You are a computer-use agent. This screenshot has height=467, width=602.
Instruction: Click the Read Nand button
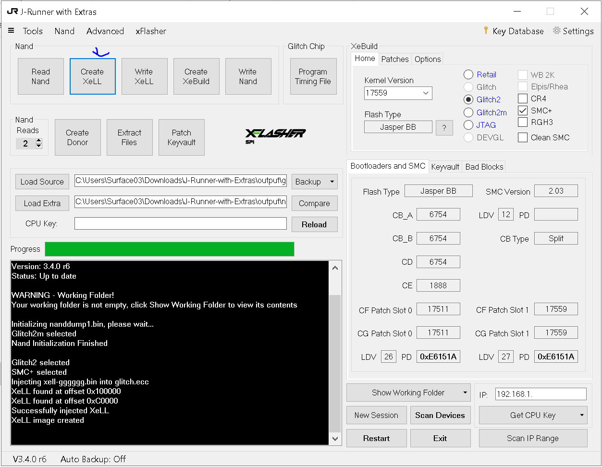(x=41, y=76)
